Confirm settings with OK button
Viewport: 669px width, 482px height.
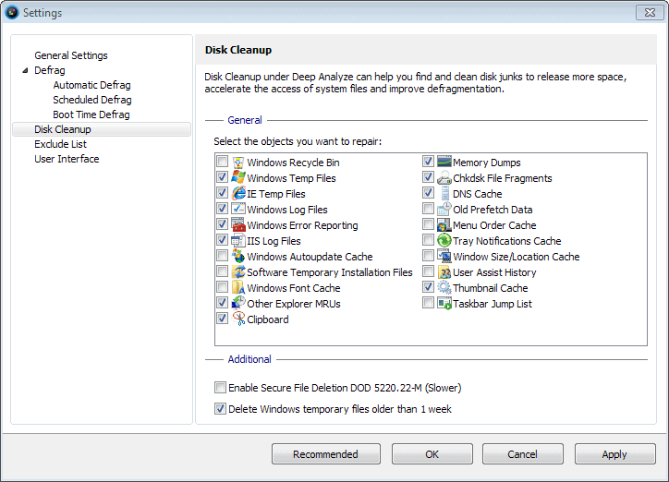[432, 454]
